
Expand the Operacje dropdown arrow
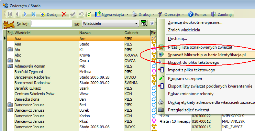click(183, 14)
